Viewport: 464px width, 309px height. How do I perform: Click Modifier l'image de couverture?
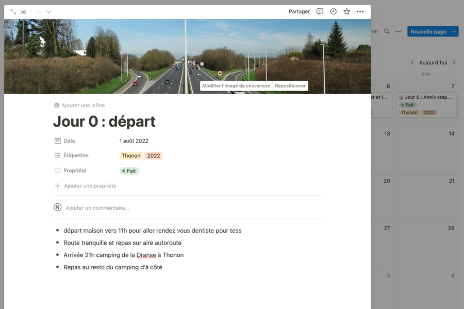[x=236, y=86]
